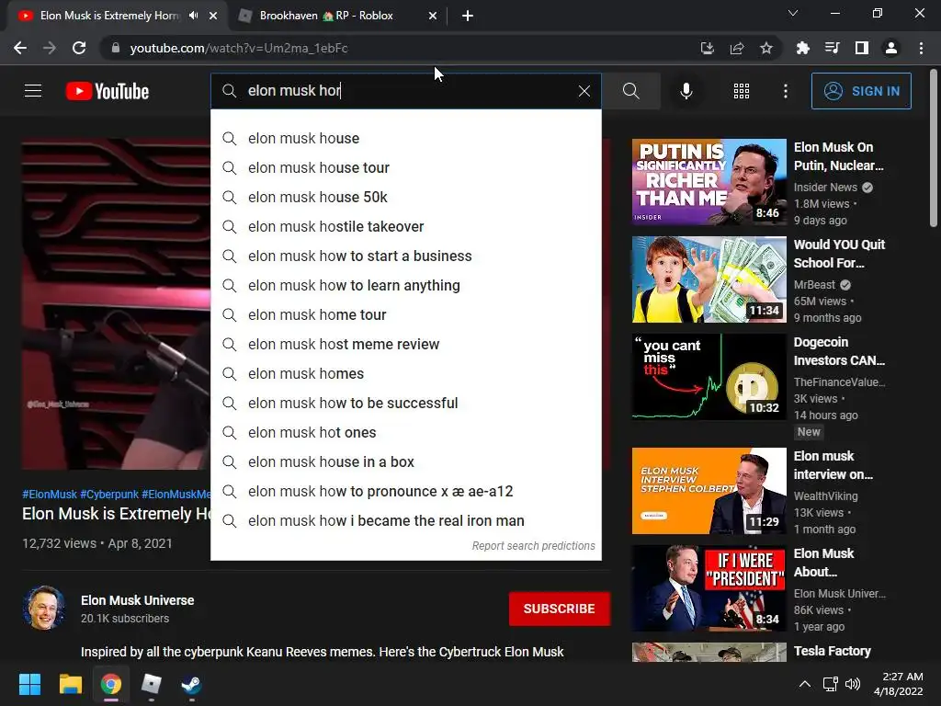
Task: Select suggestion 'elon musk hostile takeover'
Action: (x=405, y=226)
